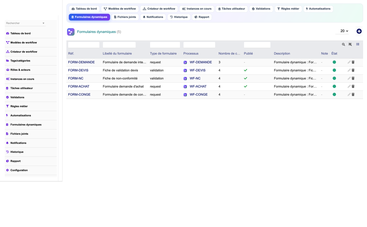Switch to the Tableau de bord tab
Screen dimensions: 367x227
click(x=84, y=9)
